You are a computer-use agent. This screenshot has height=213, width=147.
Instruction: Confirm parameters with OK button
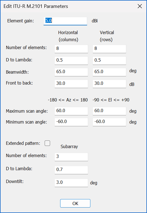coord(75,203)
